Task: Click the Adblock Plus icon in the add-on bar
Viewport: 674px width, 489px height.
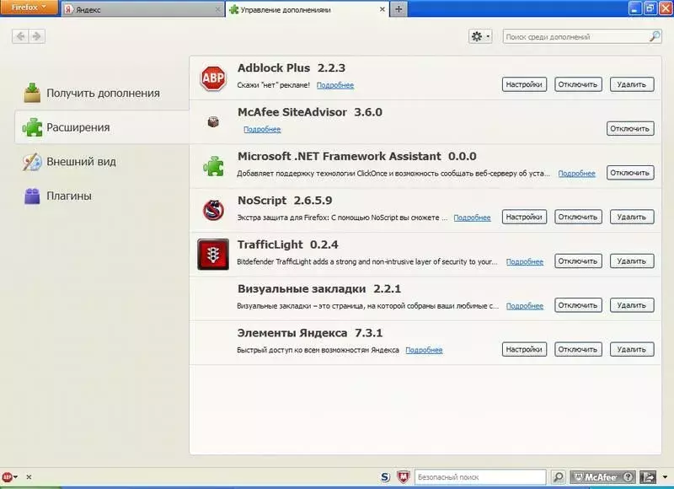Action: click(x=7, y=477)
